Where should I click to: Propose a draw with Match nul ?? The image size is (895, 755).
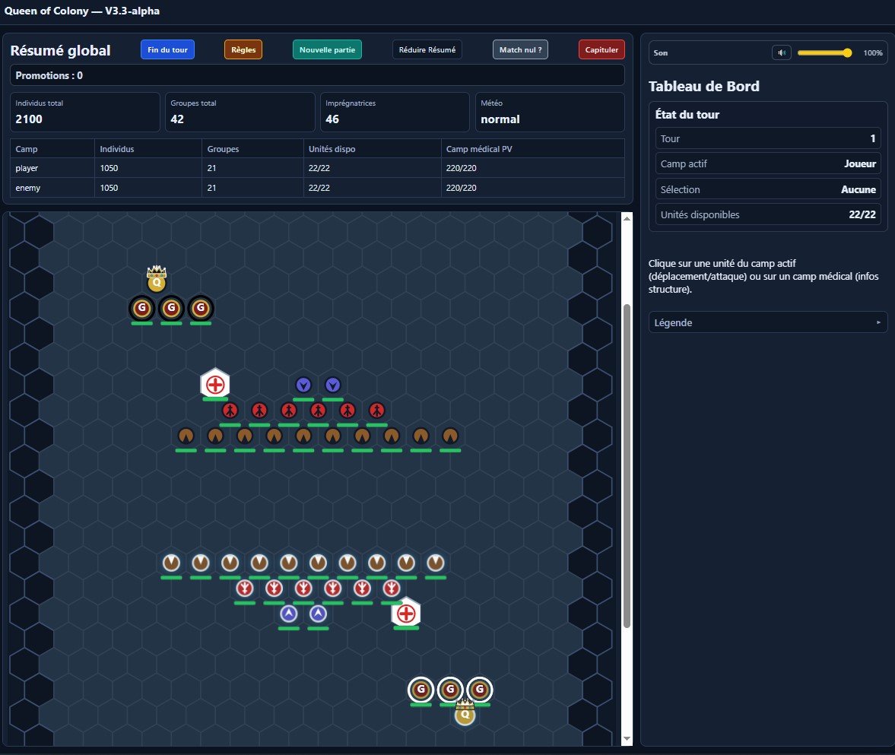pyautogui.click(x=521, y=49)
